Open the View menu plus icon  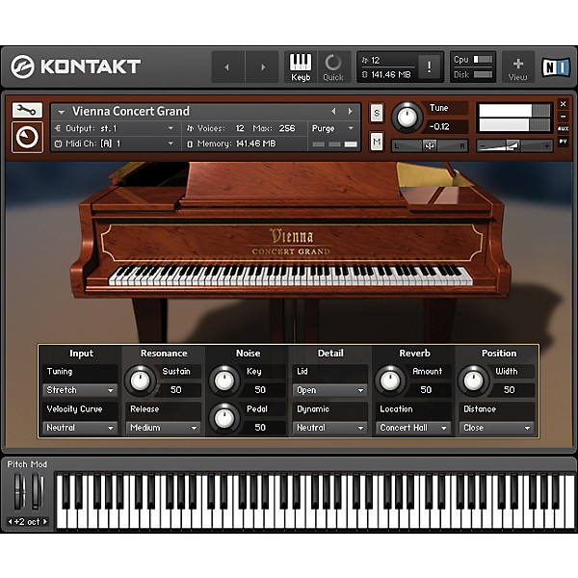pyautogui.click(x=518, y=68)
